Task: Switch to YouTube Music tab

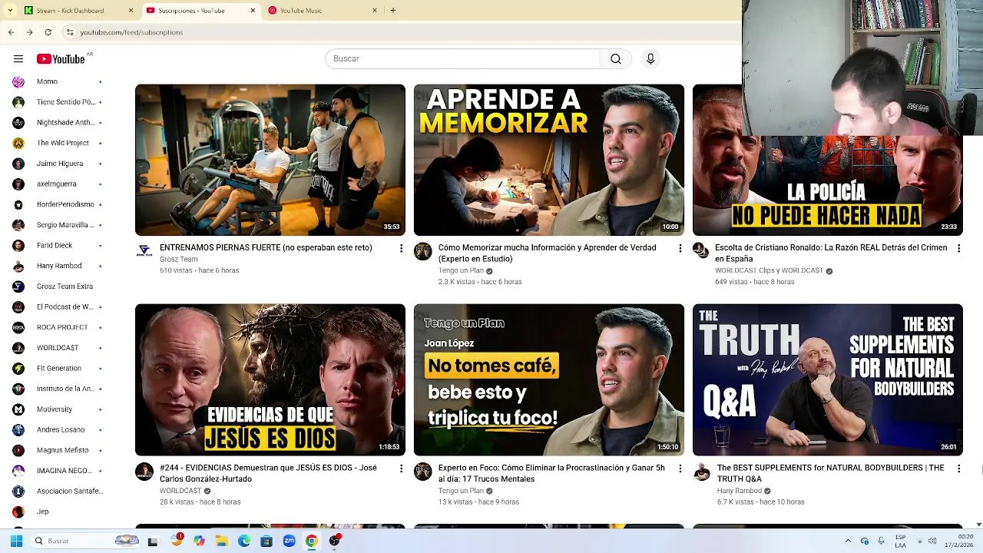Action: coord(323,11)
